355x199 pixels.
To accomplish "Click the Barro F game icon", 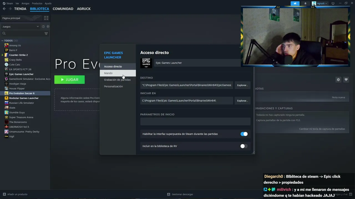I will pos(6,50).
